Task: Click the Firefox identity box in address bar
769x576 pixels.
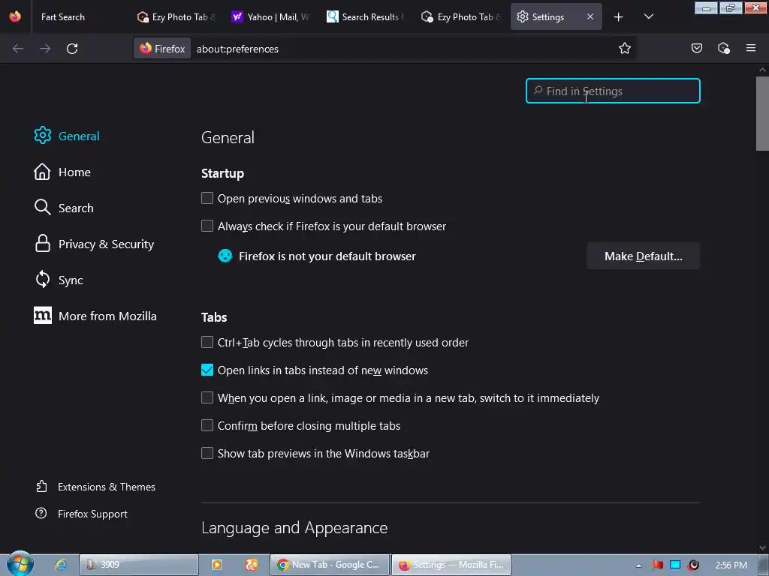Action: pyautogui.click(x=162, y=49)
